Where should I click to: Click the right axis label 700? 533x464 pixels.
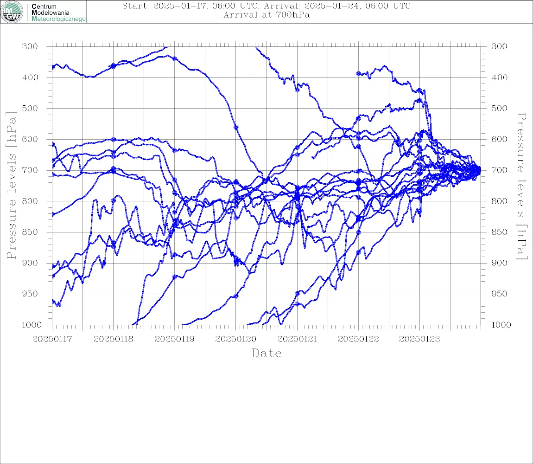[499, 170]
